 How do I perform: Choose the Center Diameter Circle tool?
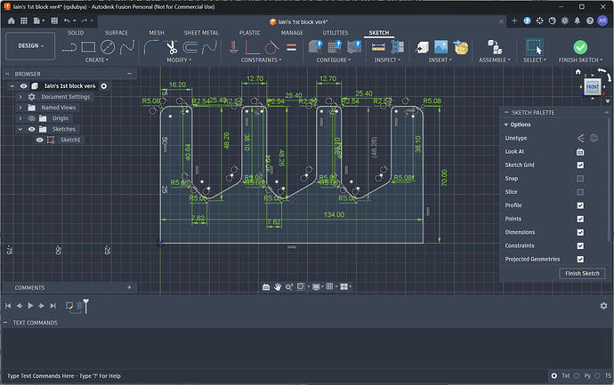point(108,47)
